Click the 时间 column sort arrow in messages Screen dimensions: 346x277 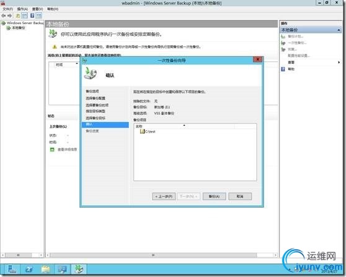click(77, 63)
